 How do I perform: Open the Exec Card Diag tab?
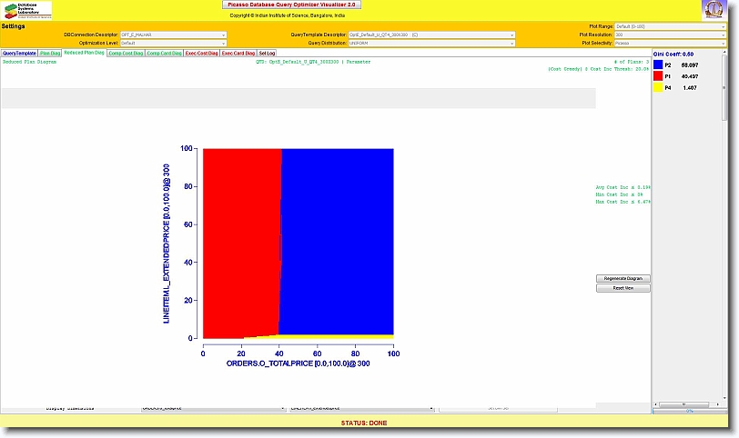(x=238, y=54)
